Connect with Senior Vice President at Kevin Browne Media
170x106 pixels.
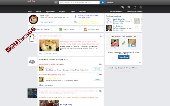97,79
